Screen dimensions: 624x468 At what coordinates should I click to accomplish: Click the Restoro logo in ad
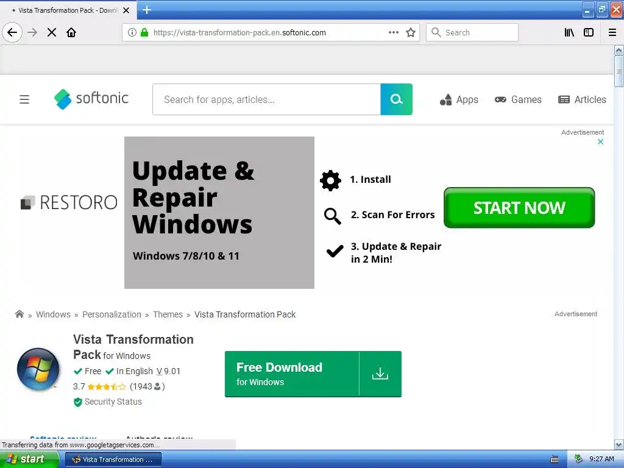[x=69, y=202]
